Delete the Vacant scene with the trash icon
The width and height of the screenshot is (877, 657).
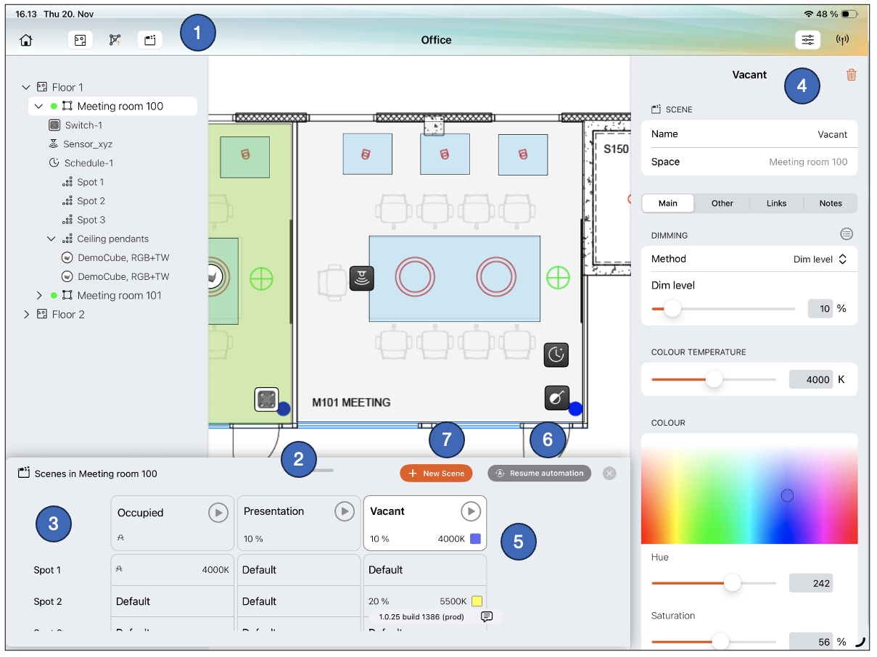click(851, 75)
